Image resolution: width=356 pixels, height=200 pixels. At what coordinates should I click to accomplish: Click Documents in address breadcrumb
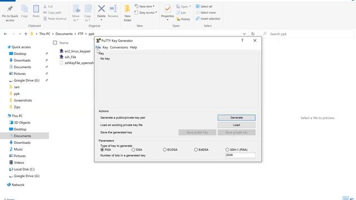(x=64, y=34)
